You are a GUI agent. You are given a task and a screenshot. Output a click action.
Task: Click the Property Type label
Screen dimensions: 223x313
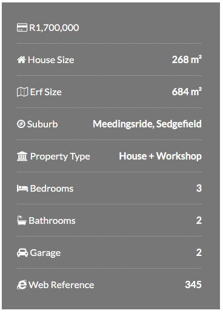click(60, 156)
